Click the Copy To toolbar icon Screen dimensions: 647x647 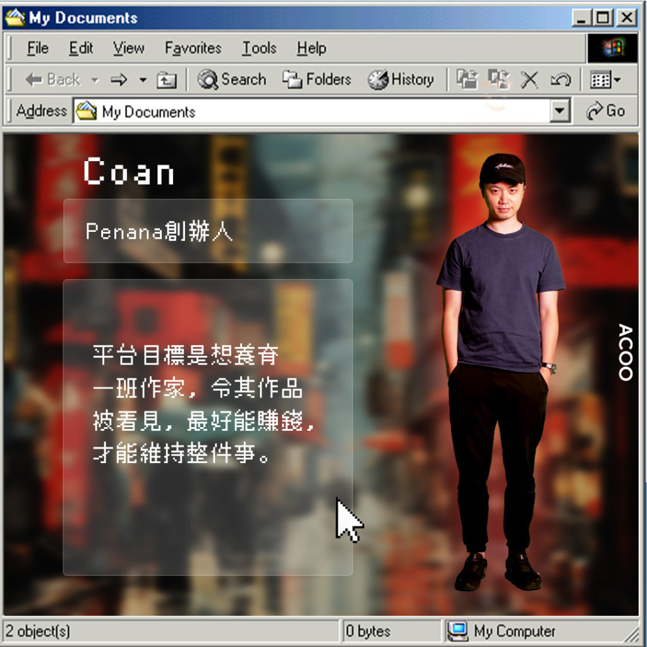[x=499, y=80]
